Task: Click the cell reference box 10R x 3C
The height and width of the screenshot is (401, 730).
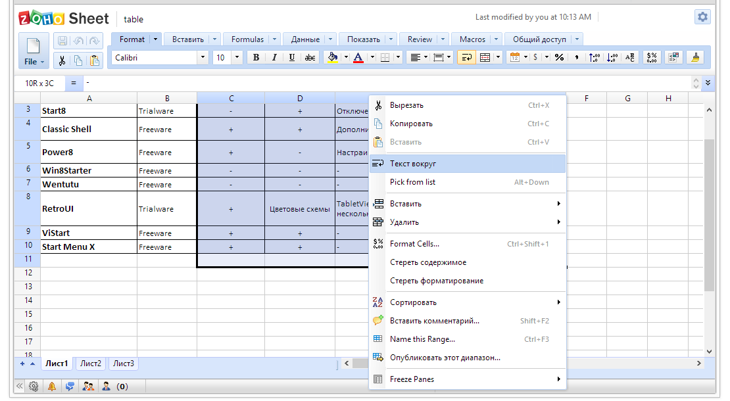Action: (x=39, y=83)
